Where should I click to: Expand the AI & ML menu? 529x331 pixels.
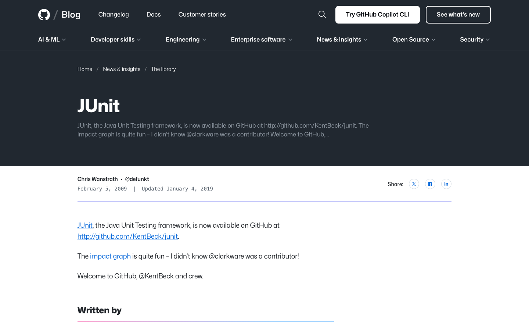tap(52, 39)
